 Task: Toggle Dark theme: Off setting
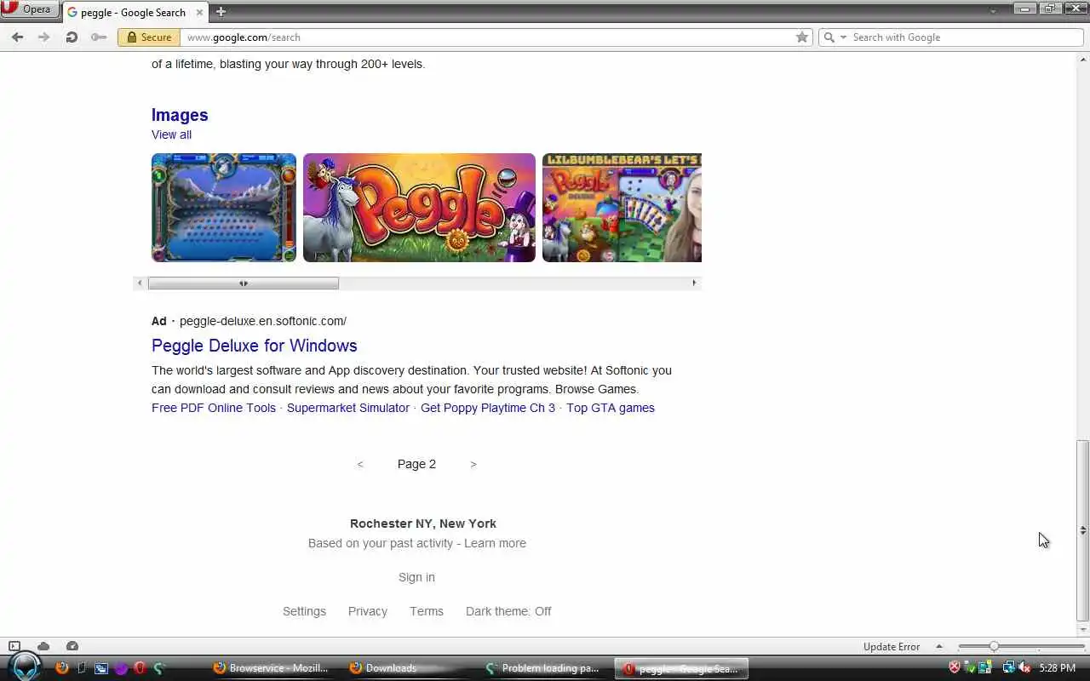click(508, 611)
